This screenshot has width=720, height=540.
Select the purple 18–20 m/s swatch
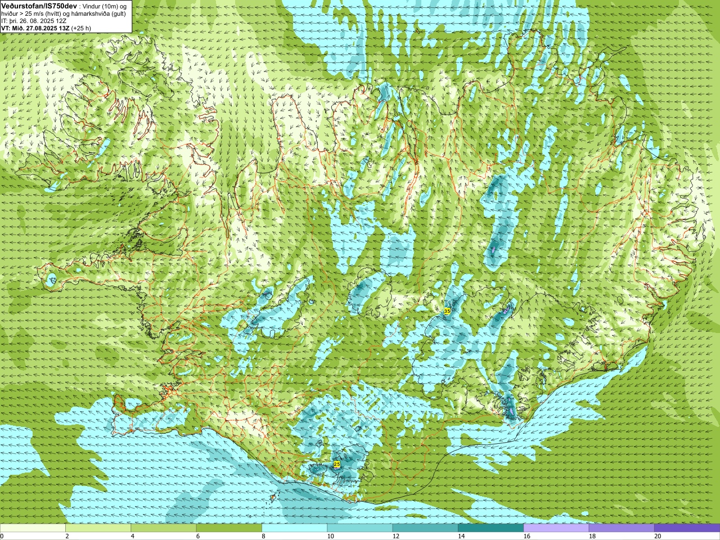[622, 528]
